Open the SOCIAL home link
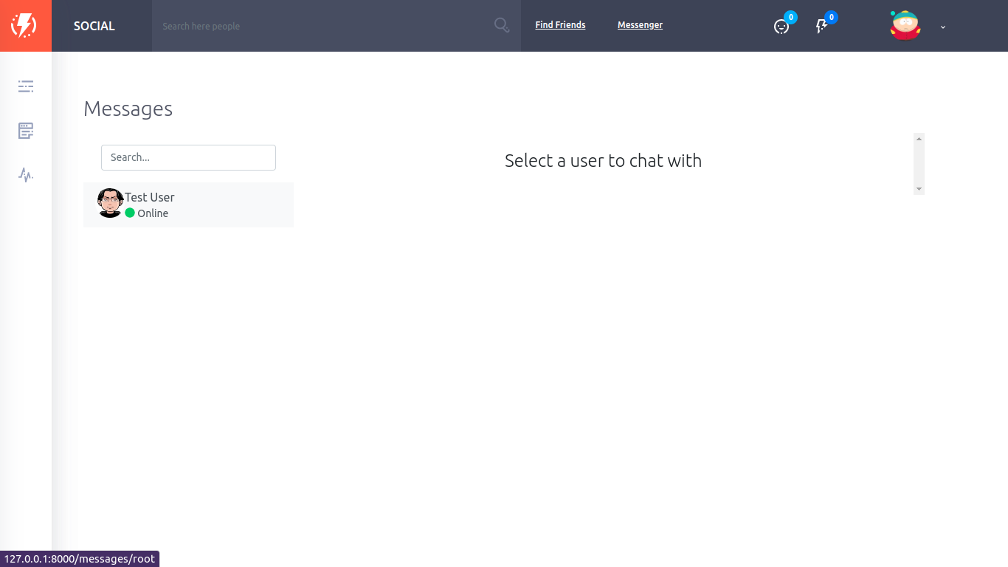1008x567 pixels. click(x=94, y=26)
